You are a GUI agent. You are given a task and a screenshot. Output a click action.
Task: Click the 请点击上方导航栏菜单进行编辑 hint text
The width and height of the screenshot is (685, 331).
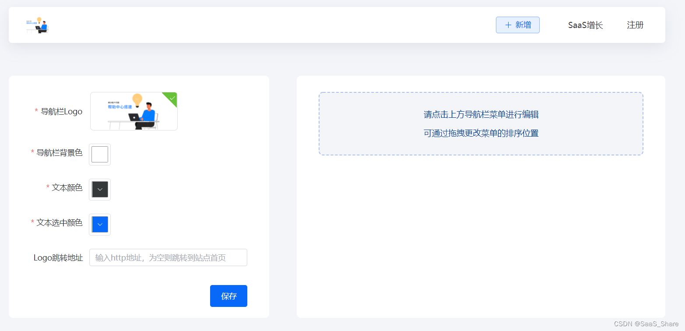coord(481,114)
